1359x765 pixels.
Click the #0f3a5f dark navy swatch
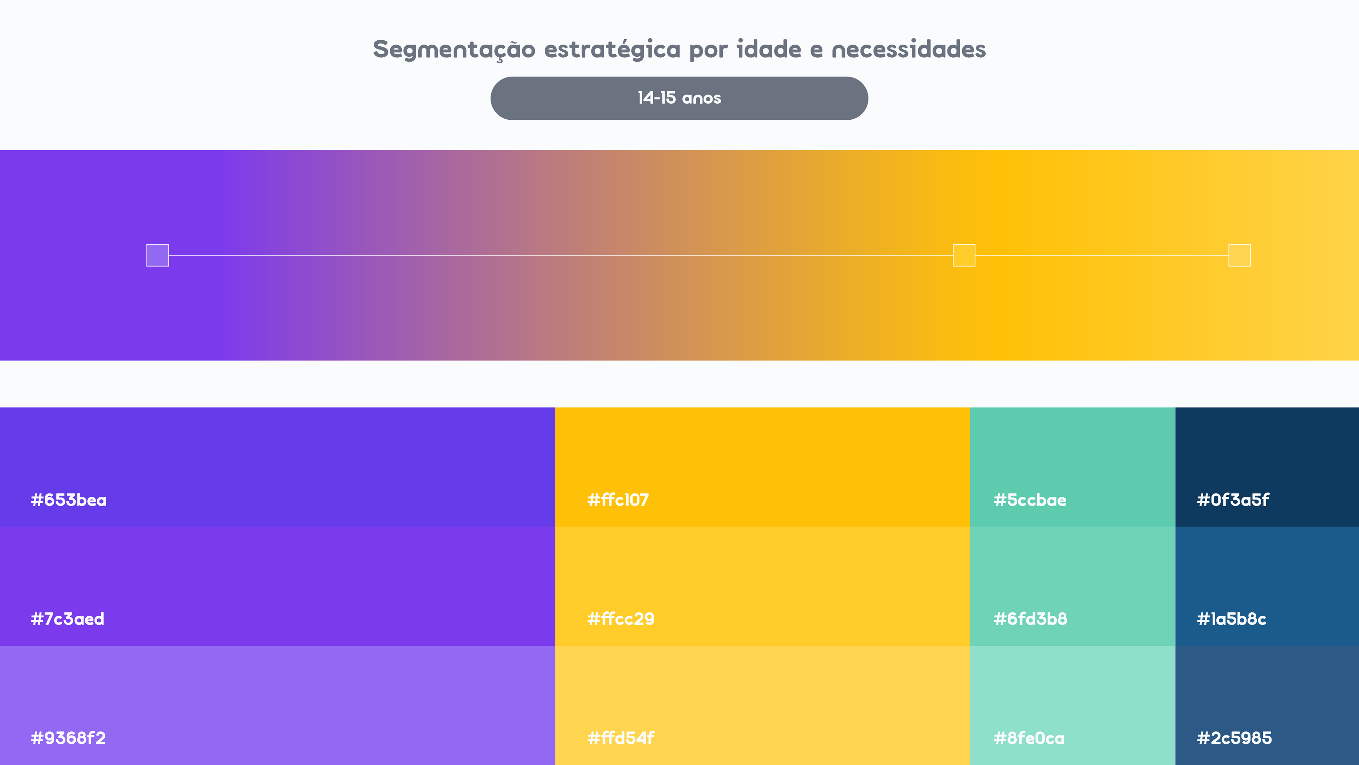pos(1267,467)
